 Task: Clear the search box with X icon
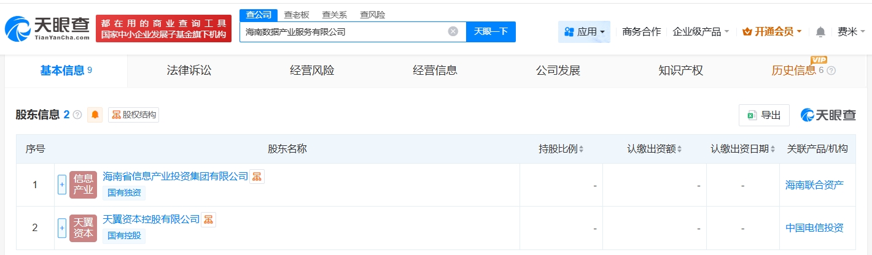pyautogui.click(x=453, y=31)
